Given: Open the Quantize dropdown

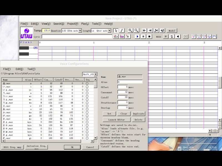Looking at the screenshot, I should (80, 31).
